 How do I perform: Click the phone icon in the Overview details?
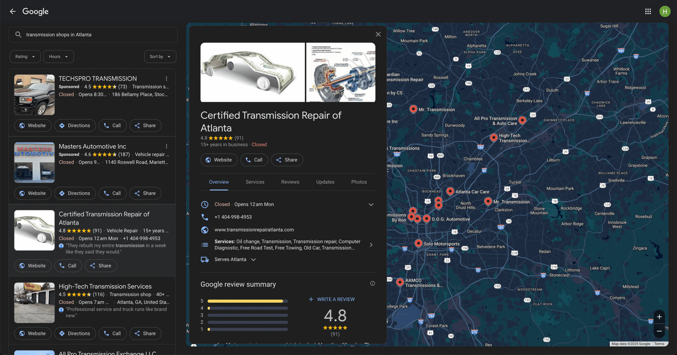point(205,217)
